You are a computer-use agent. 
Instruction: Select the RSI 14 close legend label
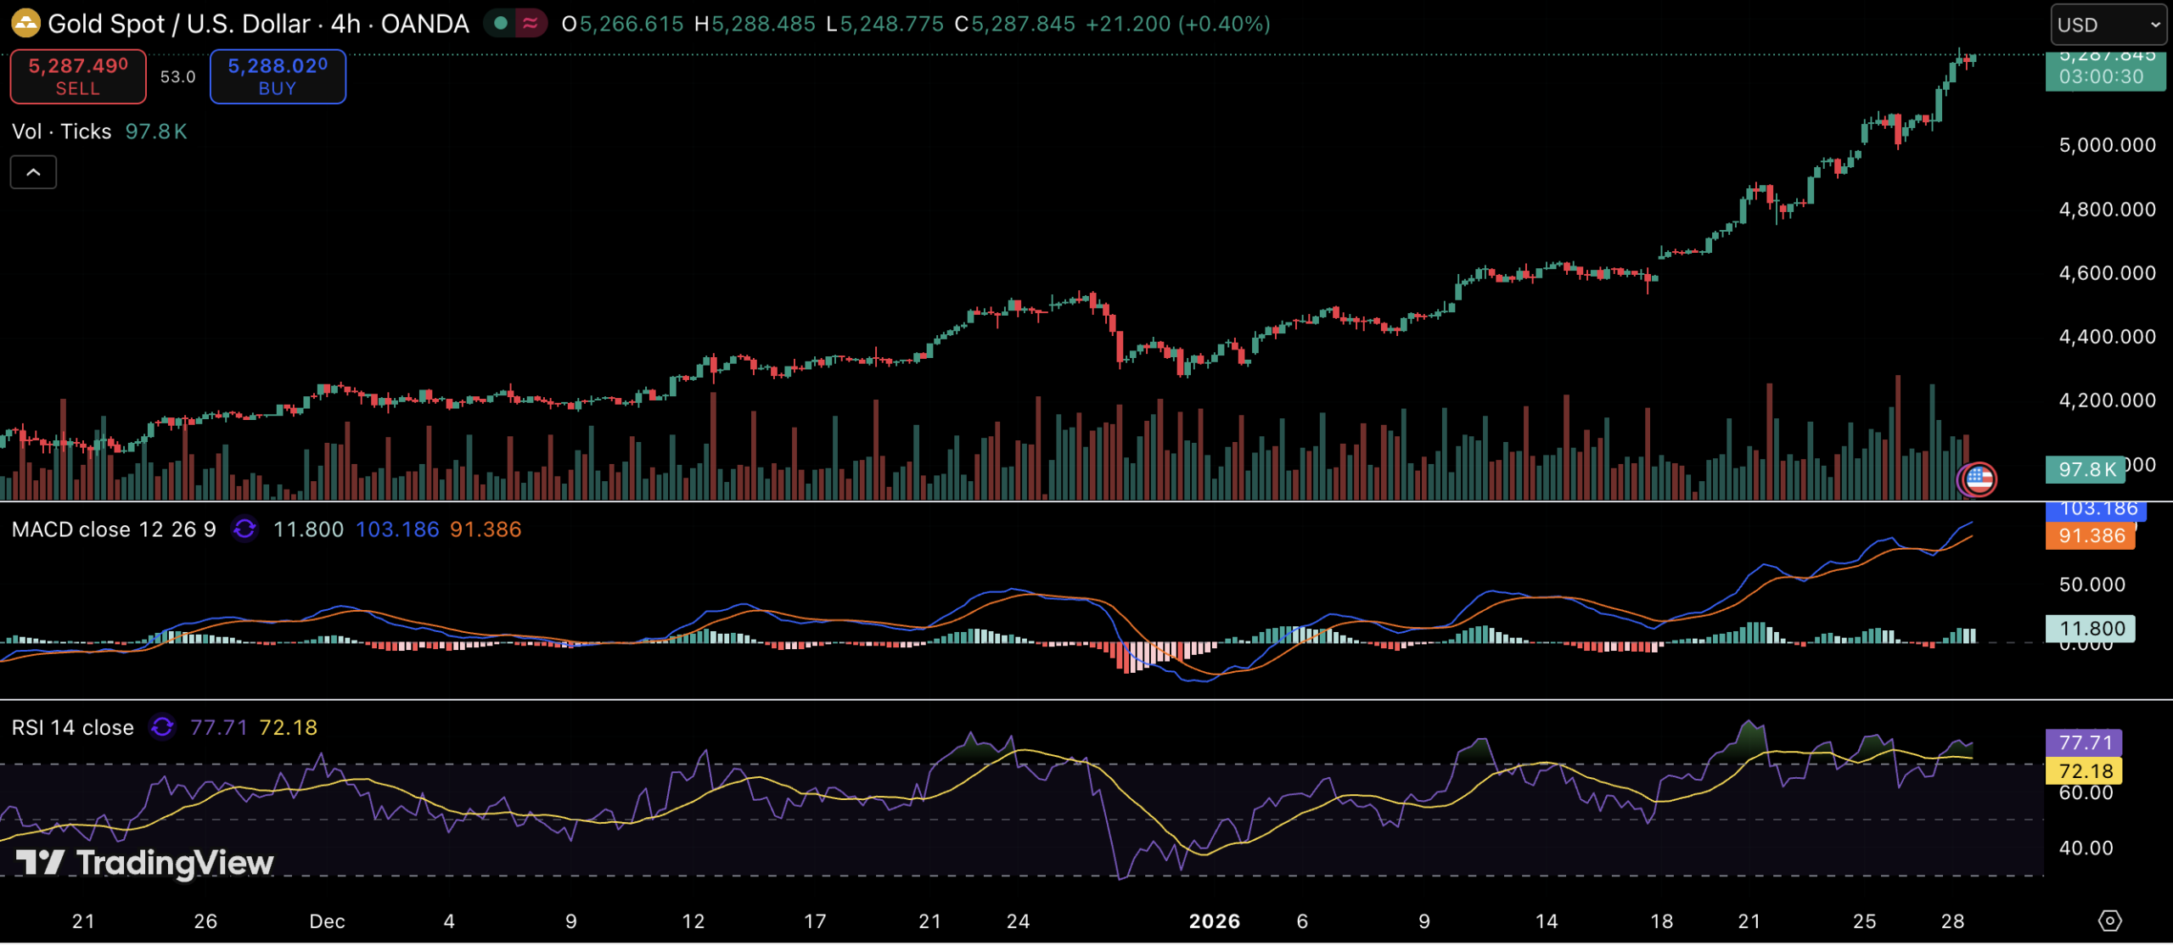(x=73, y=727)
